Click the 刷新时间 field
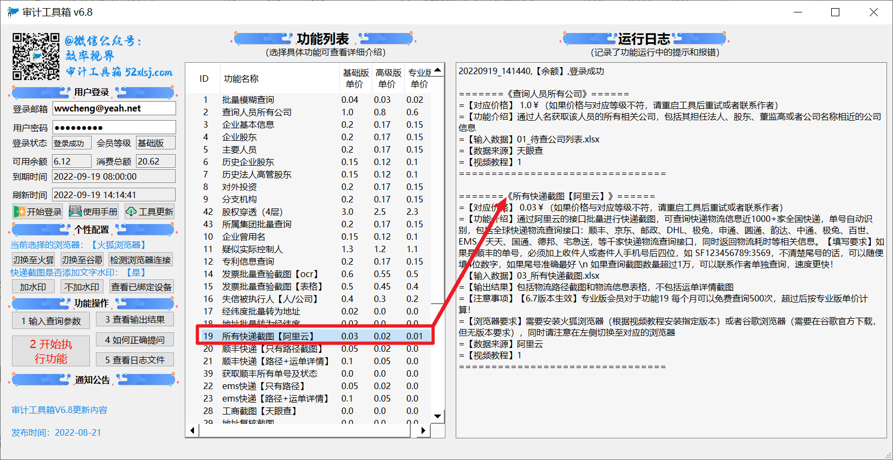Viewport: 893px width, 460px height. click(x=114, y=195)
